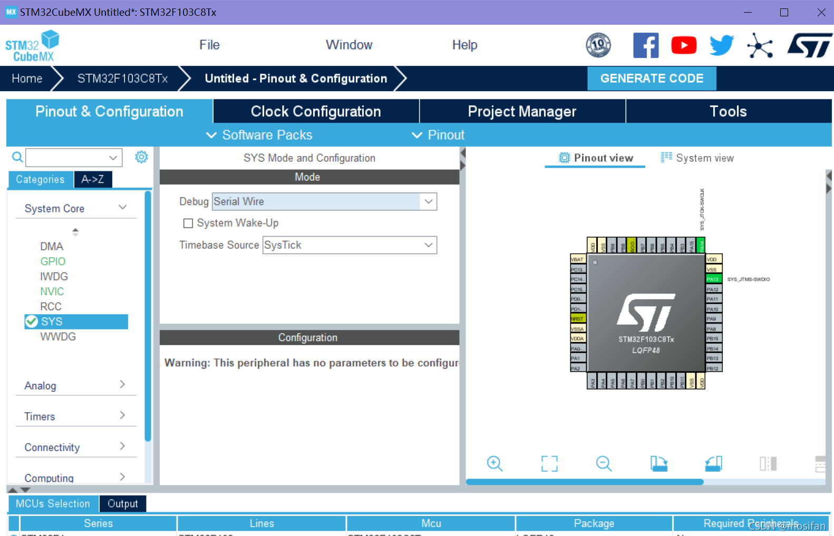Open the Debug mode dropdown
Image resolution: width=834 pixels, height=536 pixels.
[x=324, y=201]
